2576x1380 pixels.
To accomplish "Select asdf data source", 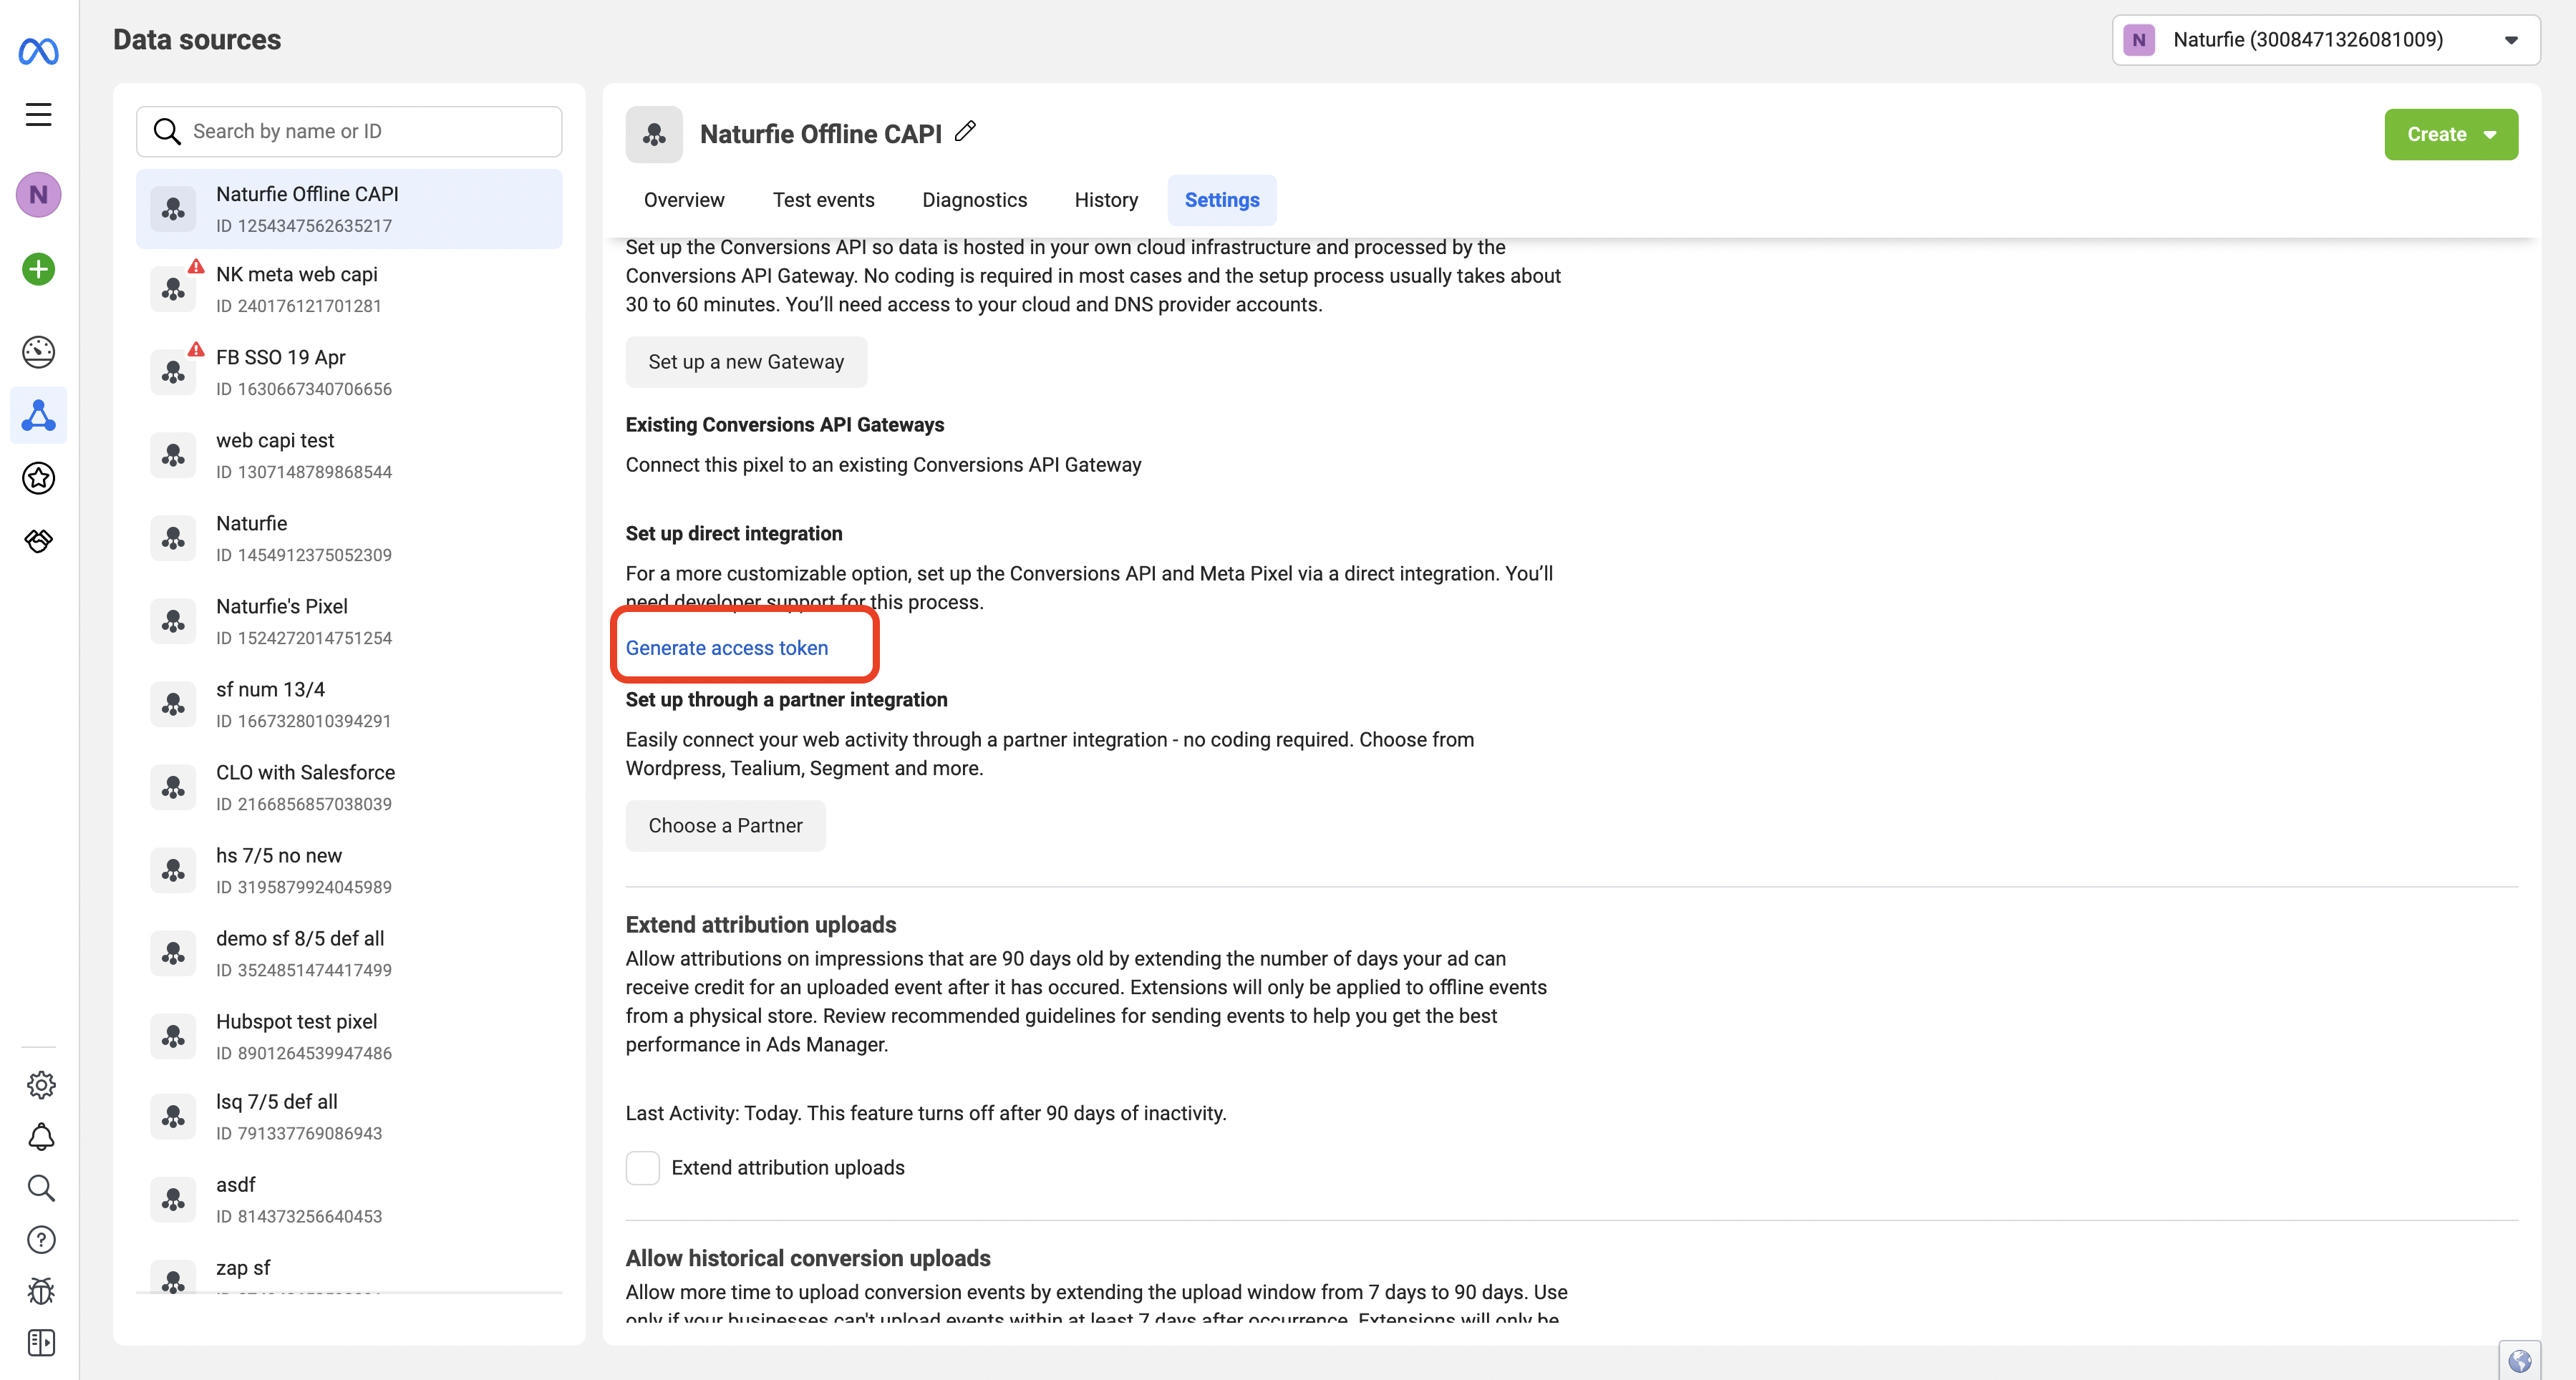I will pos(349,1199).
